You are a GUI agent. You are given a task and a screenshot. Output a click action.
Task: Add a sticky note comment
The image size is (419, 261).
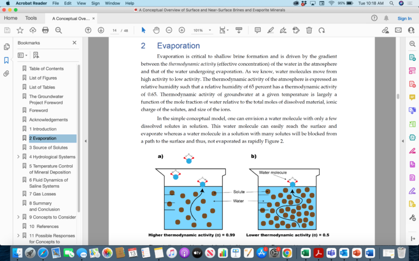tap(258, 30)
